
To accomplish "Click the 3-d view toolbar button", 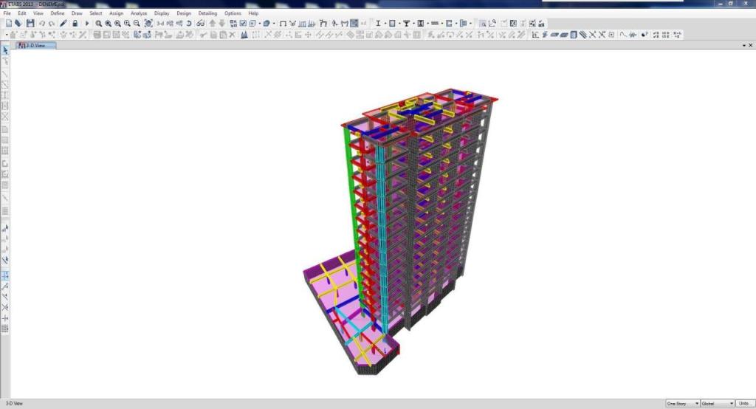I will [160, 24].
